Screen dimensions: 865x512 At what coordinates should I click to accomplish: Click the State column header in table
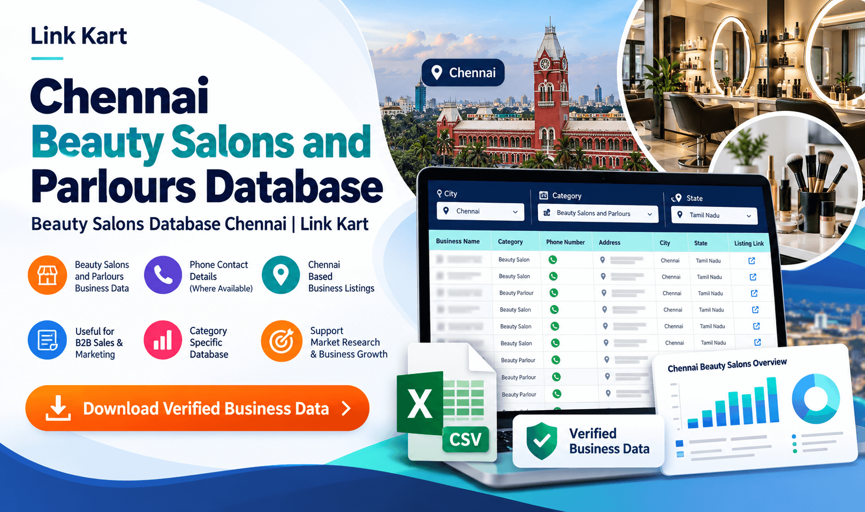[x=700, y=244]
